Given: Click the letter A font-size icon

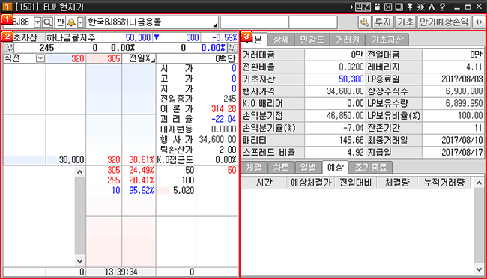Looking at the screenshot, I should click(432, 7).
